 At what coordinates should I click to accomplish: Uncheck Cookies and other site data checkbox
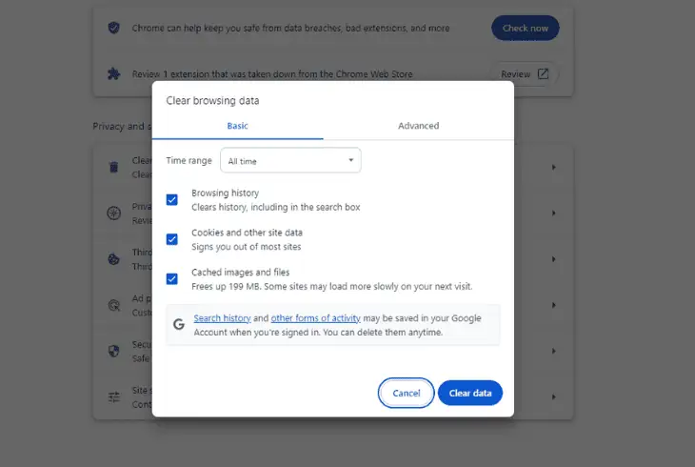[x=172, y=239]
